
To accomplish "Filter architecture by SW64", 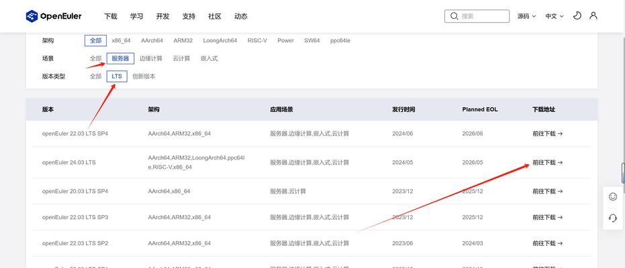I will point(311,41).
